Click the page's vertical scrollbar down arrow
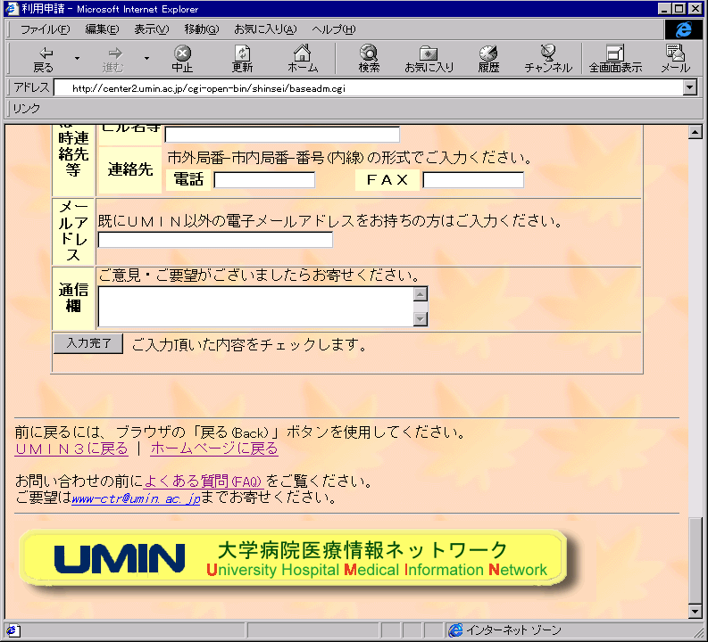708x642 pixels. (695, 611)
